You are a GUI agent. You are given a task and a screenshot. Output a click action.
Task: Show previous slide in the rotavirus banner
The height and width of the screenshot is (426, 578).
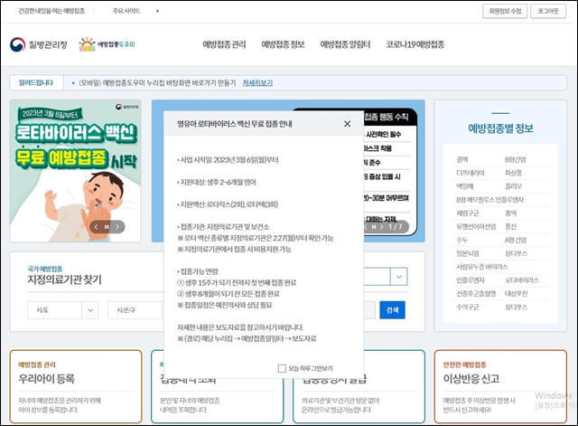click(96, 227)
